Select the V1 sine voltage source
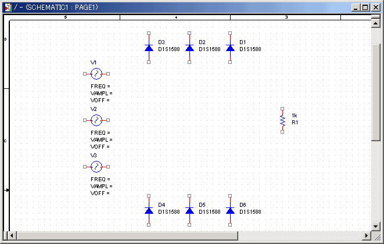 click(96, 74)
